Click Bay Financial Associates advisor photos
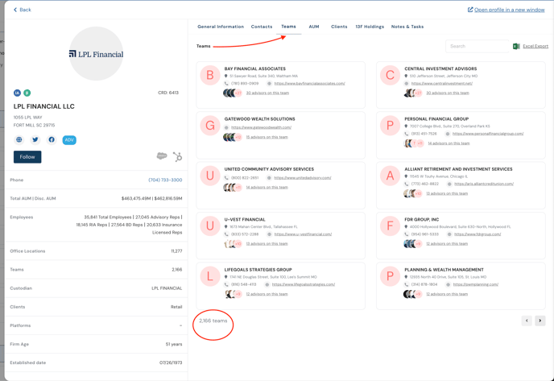 (x=232, y=93)
